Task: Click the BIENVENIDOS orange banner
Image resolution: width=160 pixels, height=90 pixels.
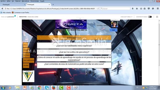Action: tap(74, 38)
